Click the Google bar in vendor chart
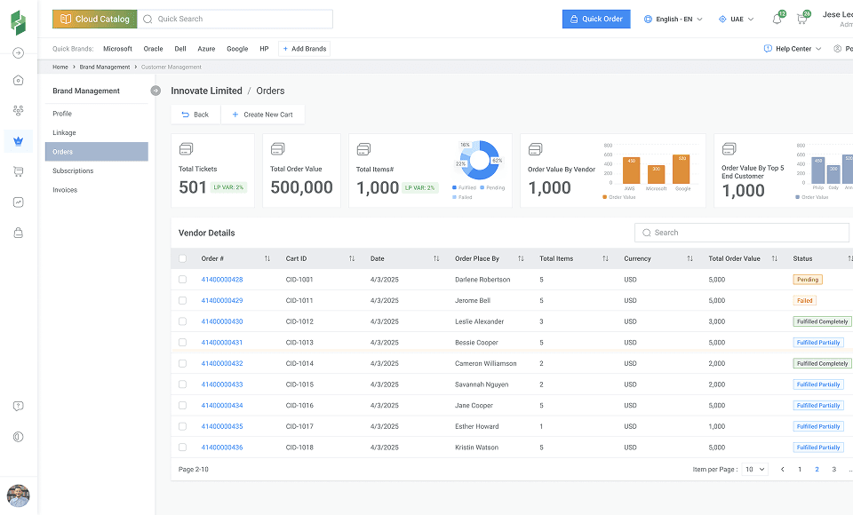The image size is (853, 515). 682,170
